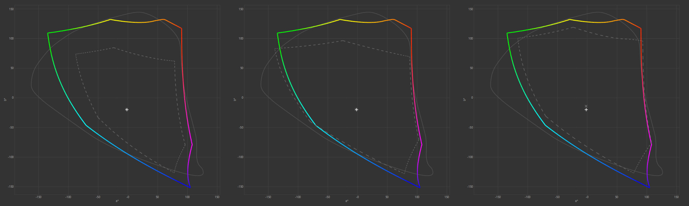Select dashed gamut peak in right plot
689x206 pixels.
click(x=573, y=27)
